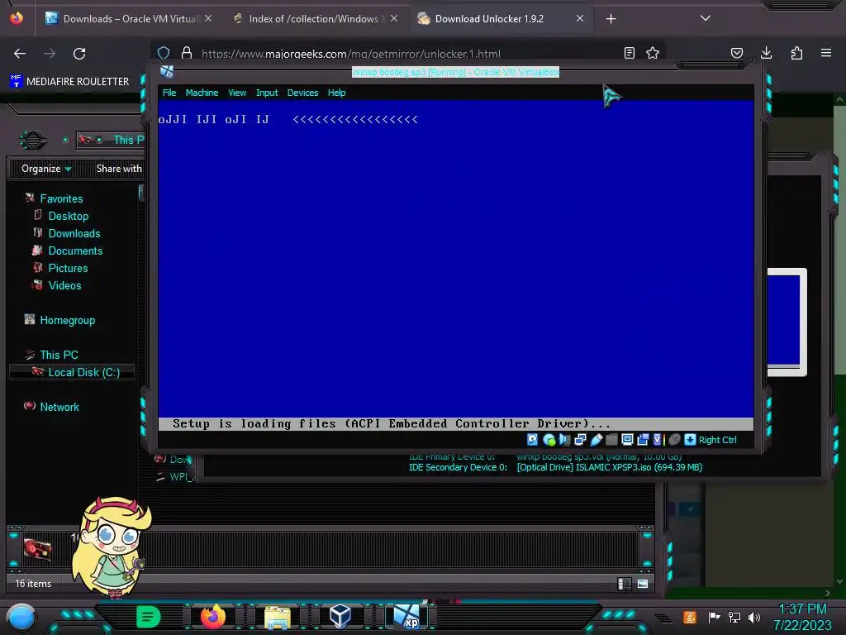Open Firefox hamburger application menu
The height and width of the screenshot is (635, 846).
coord(826,53)
